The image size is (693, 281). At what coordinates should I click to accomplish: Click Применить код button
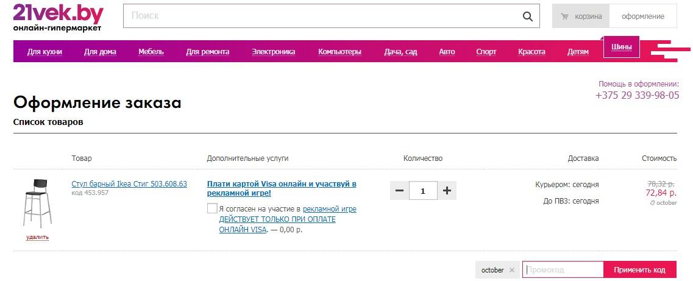[639, 270]
